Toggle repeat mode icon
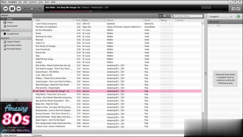The height and width of the screenshot is (137, 243). point(238,9)
